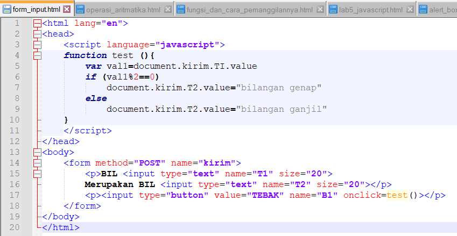Image resolution: width=457 pixels, height=236 pixels.
Task: Click the closing </form> tag on line 18
Action: (x=82, y=206)
